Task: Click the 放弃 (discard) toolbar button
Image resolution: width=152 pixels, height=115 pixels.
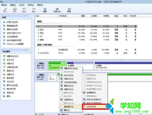Action: 15,10
